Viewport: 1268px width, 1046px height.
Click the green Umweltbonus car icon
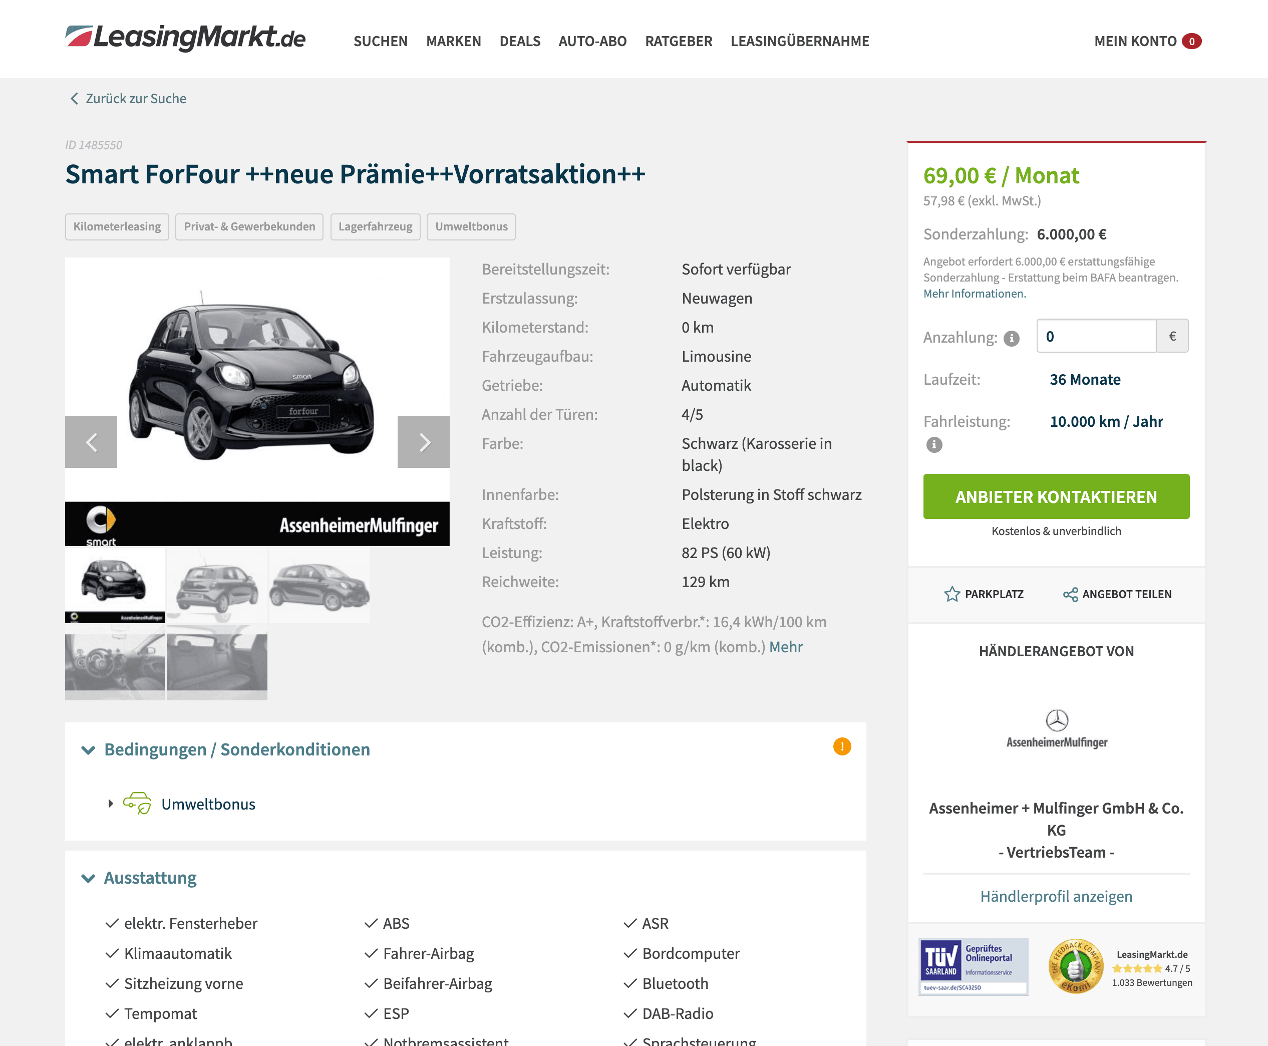tap(137, 803)
